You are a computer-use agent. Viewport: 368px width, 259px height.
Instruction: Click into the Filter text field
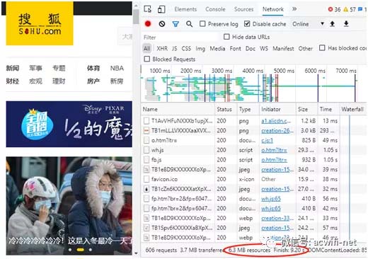[x=180, y=38]
